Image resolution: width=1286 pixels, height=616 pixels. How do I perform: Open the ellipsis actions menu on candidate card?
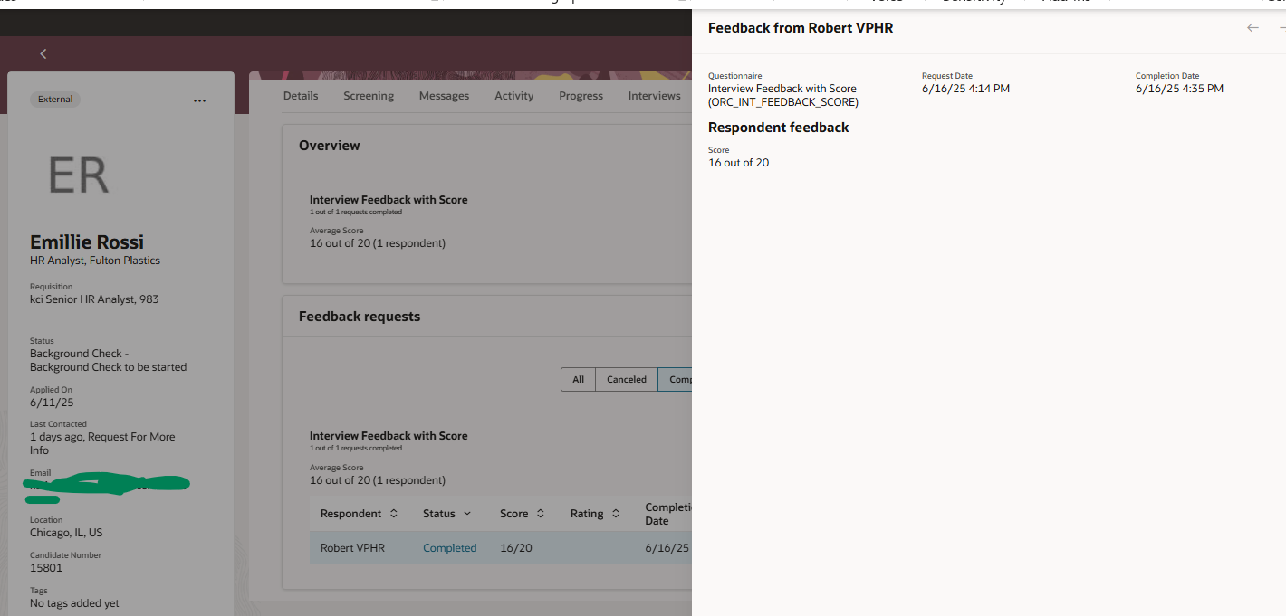[x=199, y=100]
